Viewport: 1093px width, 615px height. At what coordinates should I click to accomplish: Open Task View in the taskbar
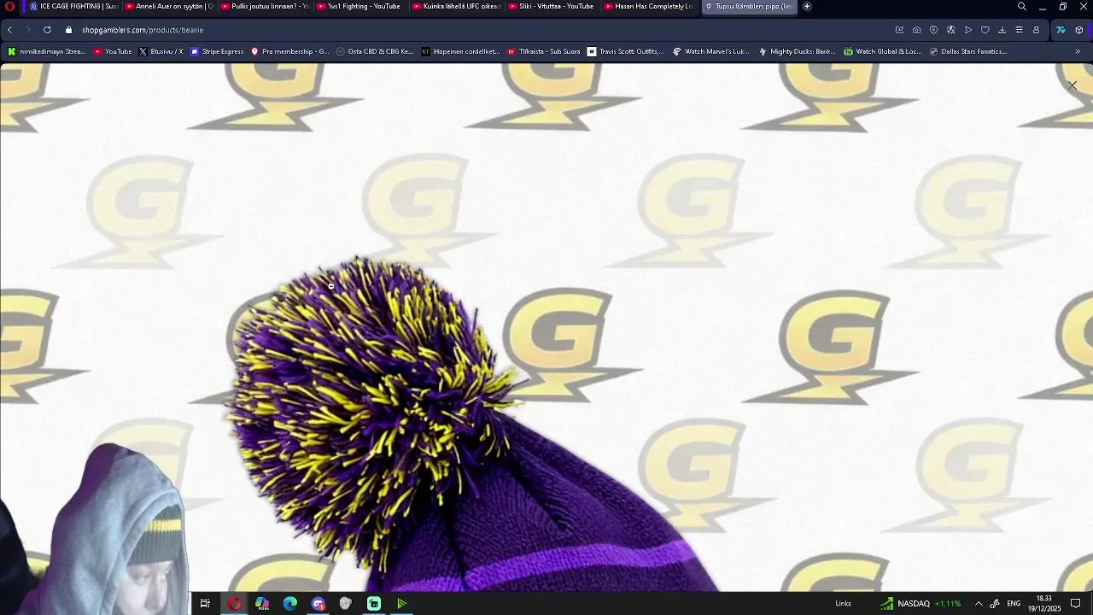tap(205, 604)
